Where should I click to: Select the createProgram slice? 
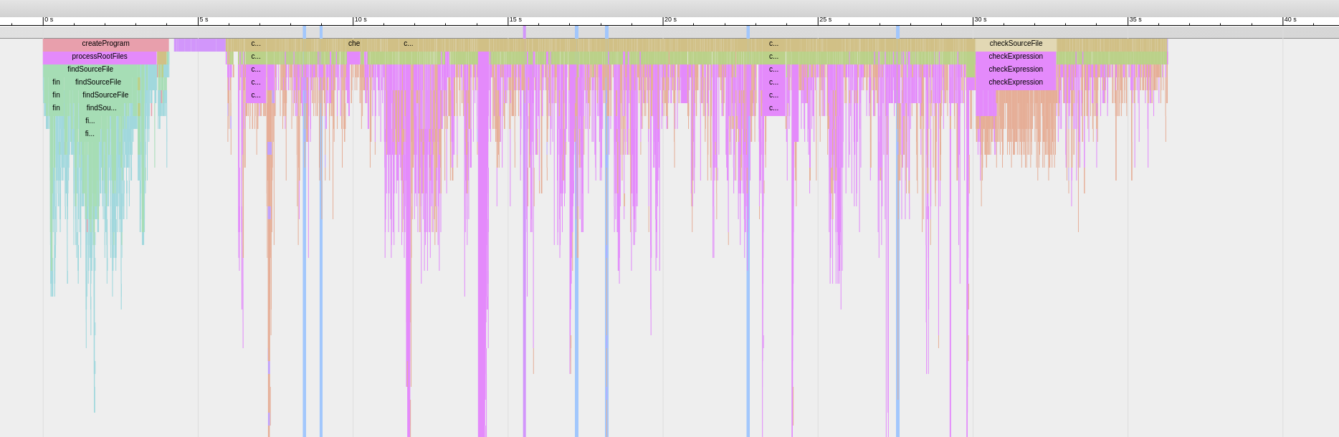point(105,44)
